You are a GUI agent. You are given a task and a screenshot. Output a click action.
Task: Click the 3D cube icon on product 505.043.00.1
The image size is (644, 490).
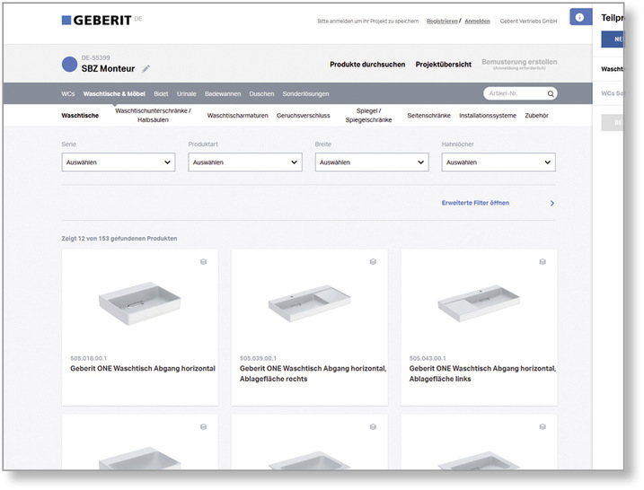click(x=543, y=262)
